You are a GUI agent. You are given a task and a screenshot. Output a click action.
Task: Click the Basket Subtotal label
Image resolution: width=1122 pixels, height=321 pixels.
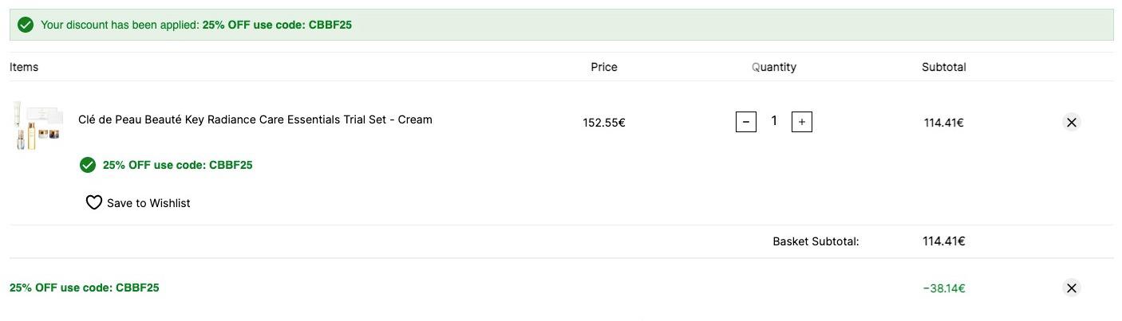816,241
